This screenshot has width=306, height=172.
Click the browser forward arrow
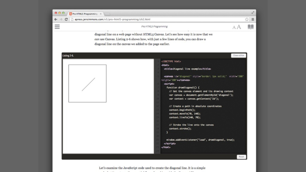pyautogui.click(x=61, y=19)
